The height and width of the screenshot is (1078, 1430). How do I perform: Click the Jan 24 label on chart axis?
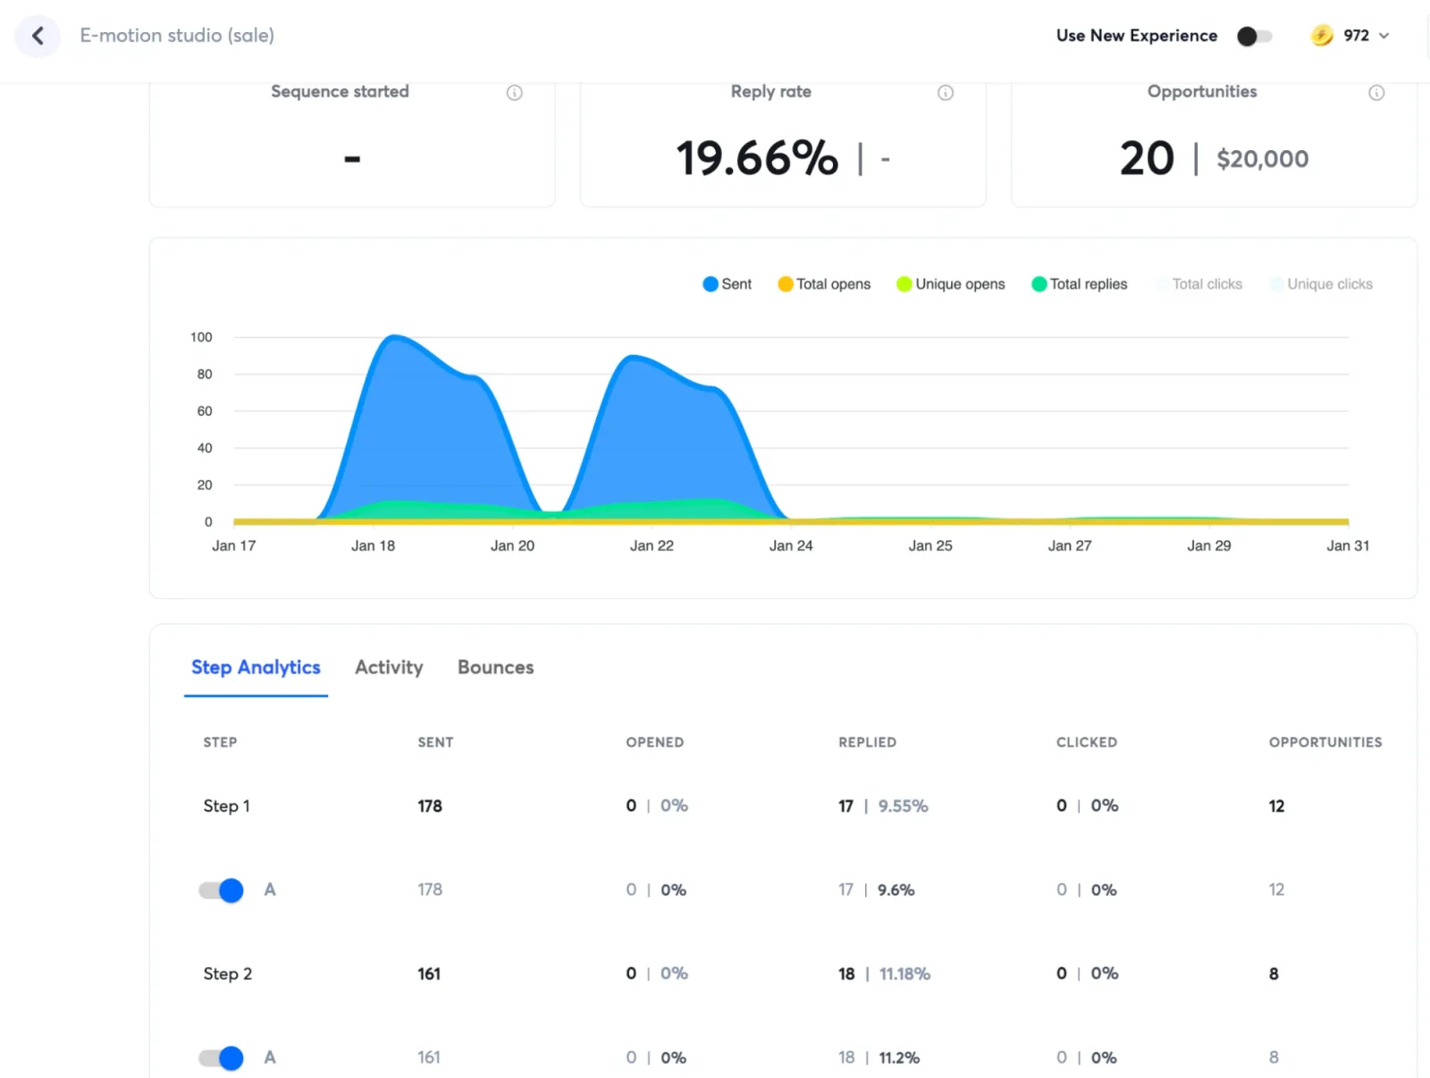791,546
